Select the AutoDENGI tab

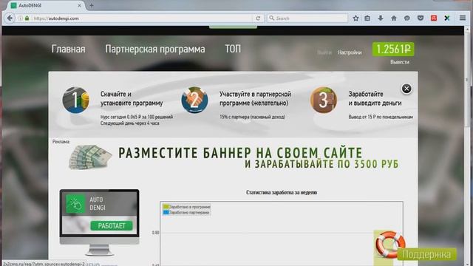(45, 5)
